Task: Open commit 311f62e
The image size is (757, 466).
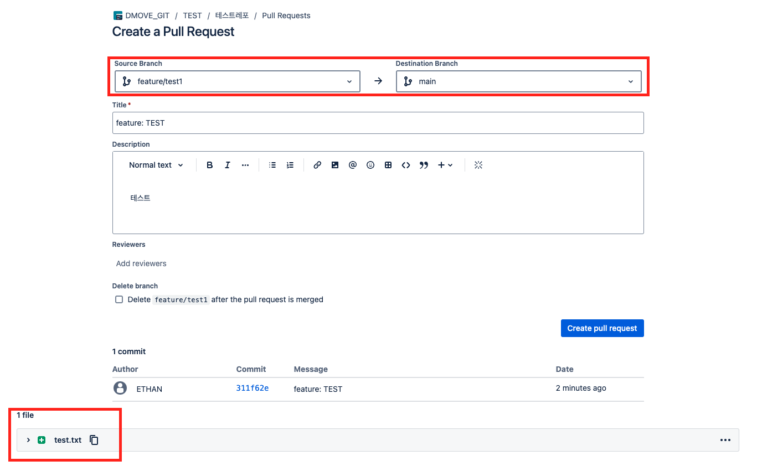Action: click(x=252, y=389)
